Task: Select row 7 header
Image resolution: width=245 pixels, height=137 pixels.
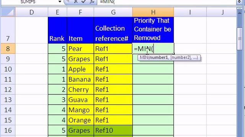Action: pos(8,30)
